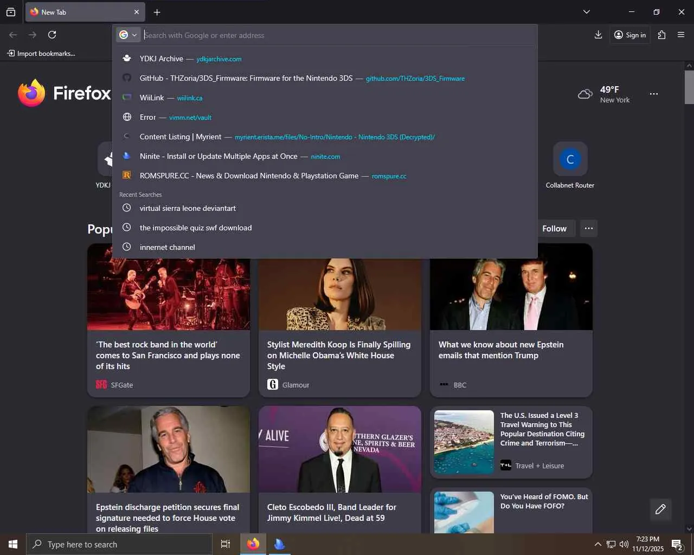Click the Firefox logo on new tab page
Image resolution: width=694 pixels, height=555 pixels.
click(31, 93)
